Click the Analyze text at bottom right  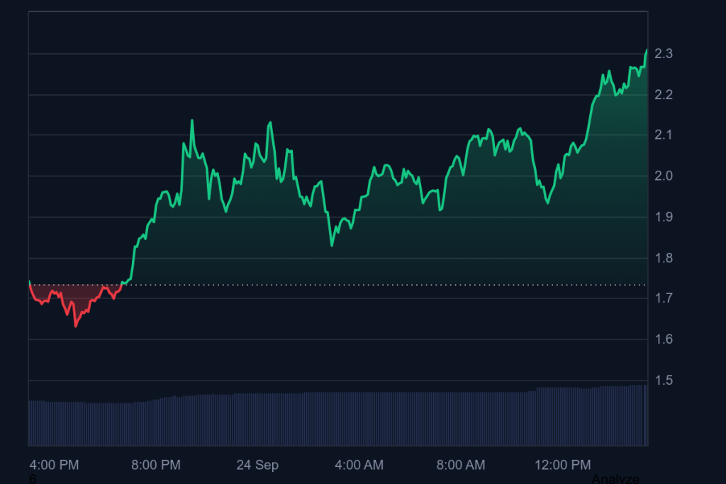pos(615,478)
